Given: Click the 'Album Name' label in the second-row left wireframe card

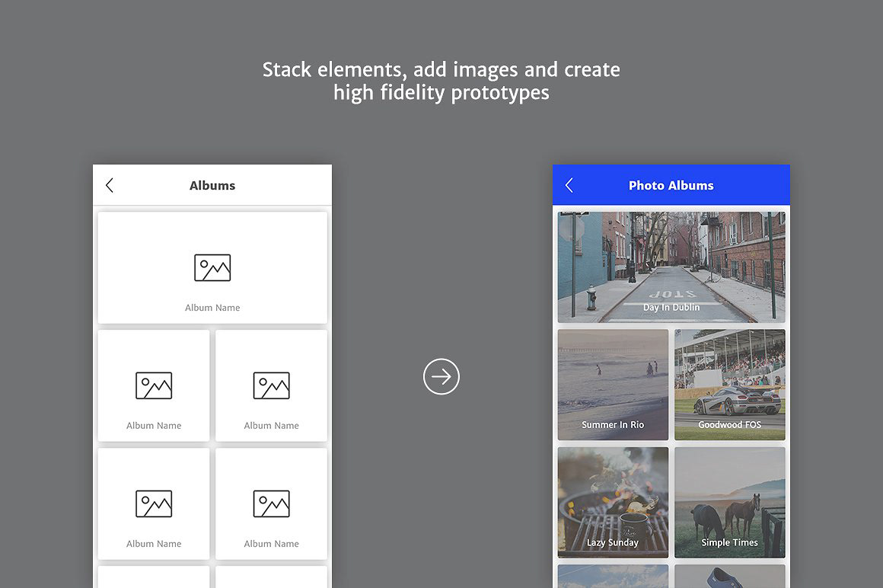Looking at the screenshot, I should (154, 426).
